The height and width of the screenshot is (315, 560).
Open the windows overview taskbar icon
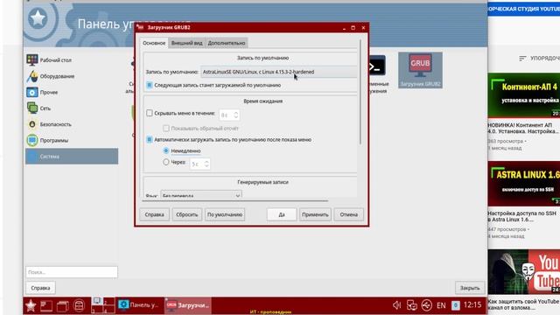tap(62, 305)
